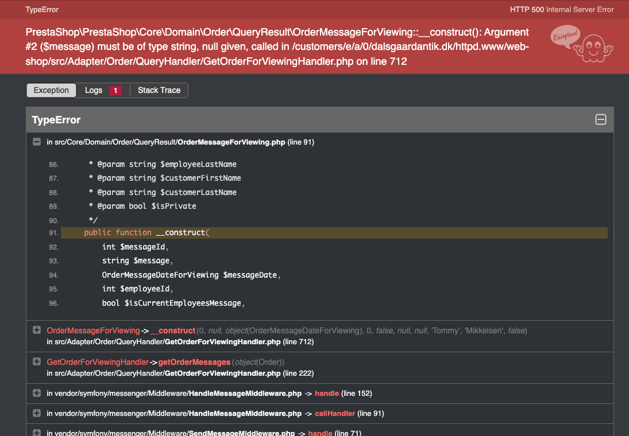Screen dimensions: 629x436
Task: Click the Exception ghost mascot icon
Action: [582, 44]
